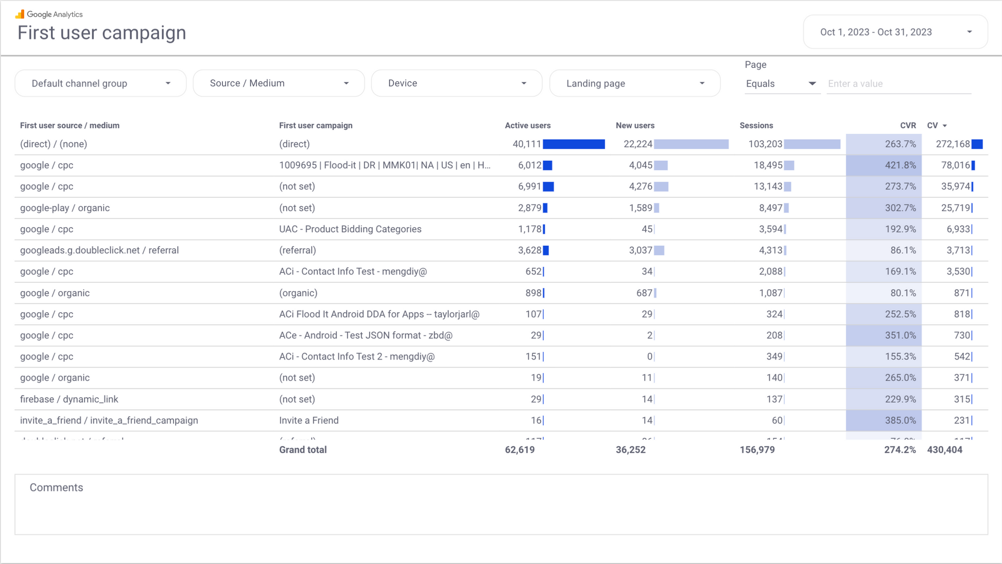Select the Invite a Friend campaign row
1002x564 pixels.
tap(308, 420)
